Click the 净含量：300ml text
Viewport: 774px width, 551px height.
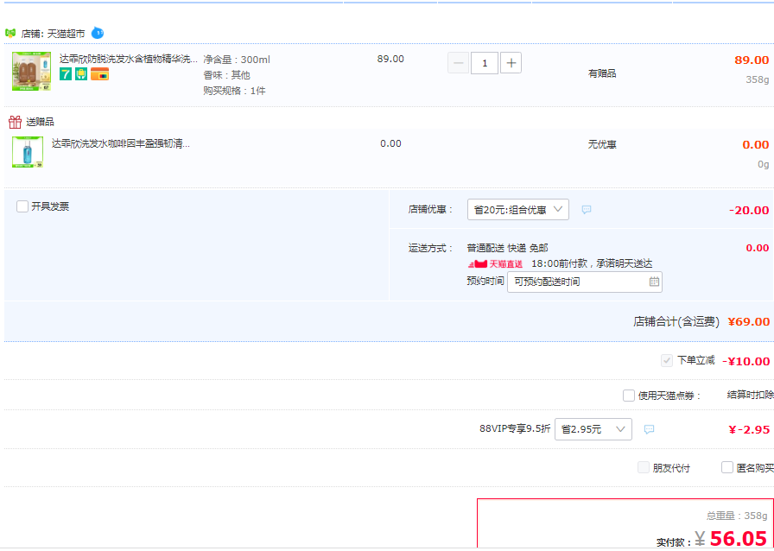[237, 60]
